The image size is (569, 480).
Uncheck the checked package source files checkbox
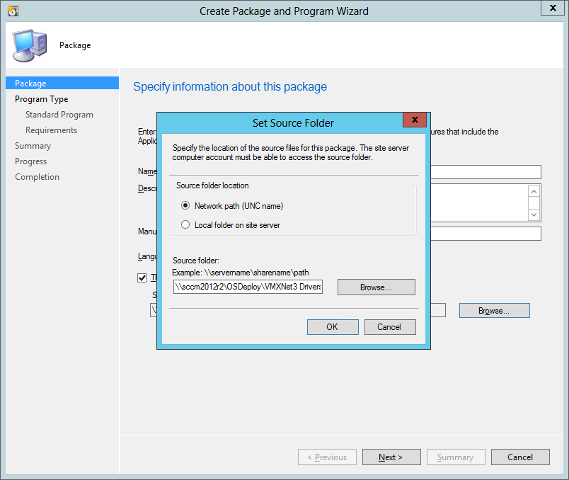tap(142, 278)
